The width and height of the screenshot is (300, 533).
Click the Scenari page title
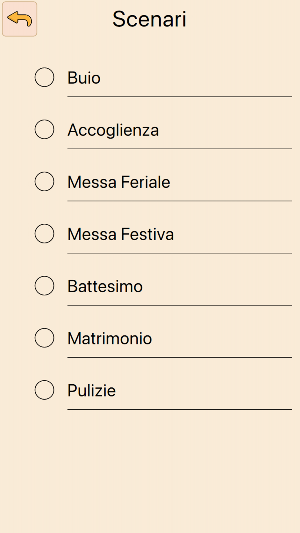(x=149, y=19)
